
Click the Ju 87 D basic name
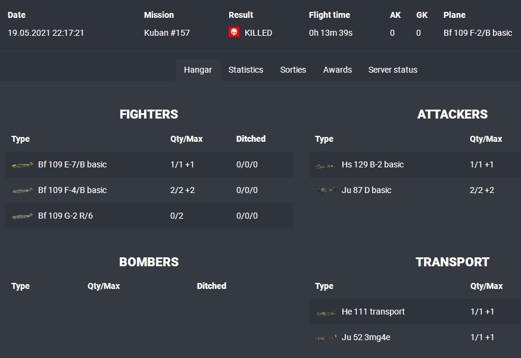coord(366,190)
